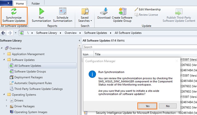Close the Configuration Manager dialog

177,61
